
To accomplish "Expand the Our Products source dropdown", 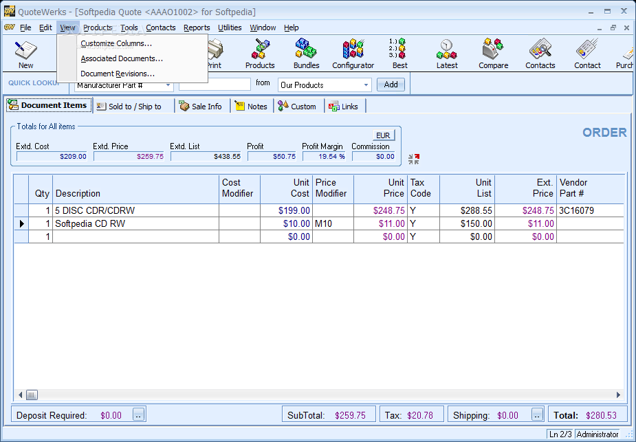I will [x=366, y=85].
